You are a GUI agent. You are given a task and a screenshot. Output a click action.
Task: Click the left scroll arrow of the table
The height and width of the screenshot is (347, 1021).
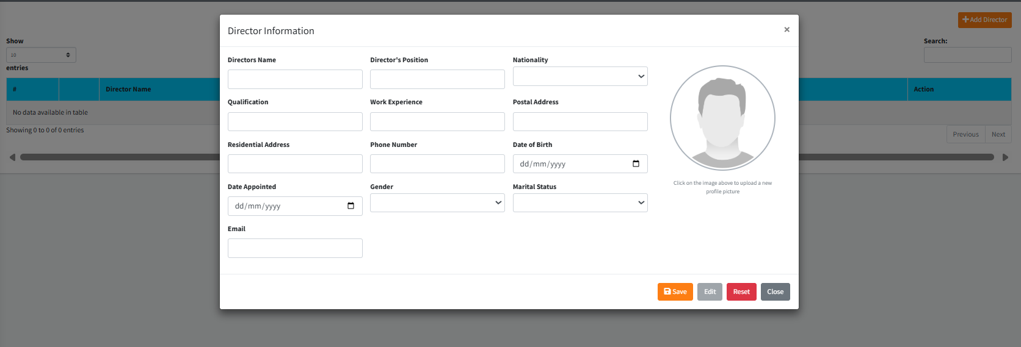click(x=12, y=157)
